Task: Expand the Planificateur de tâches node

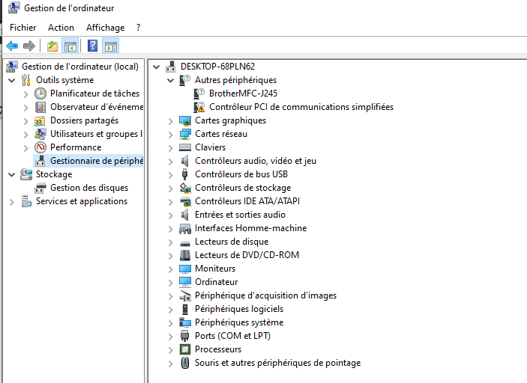Action: 26,94
